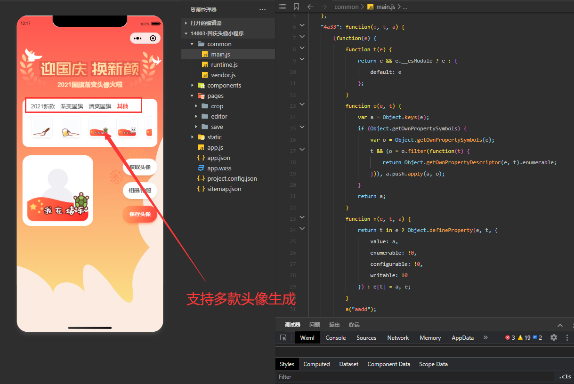
Task: Click the styles Filter input field
Action: point(414,377)
